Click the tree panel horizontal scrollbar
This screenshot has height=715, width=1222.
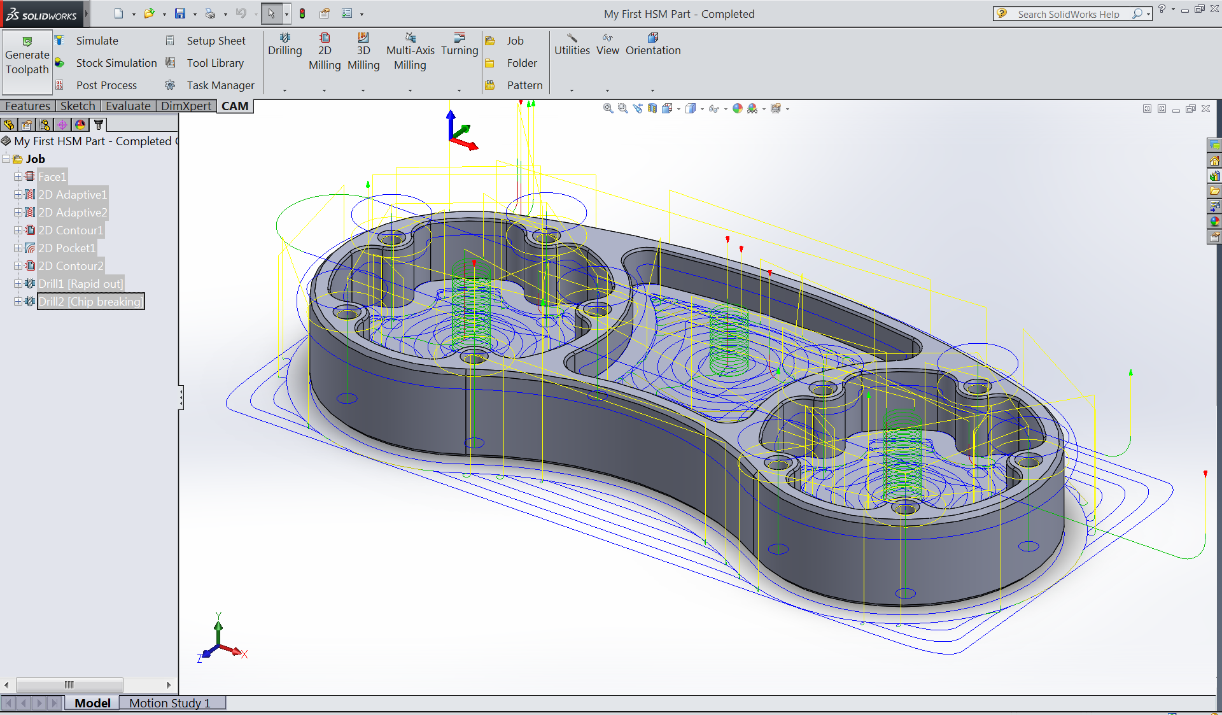(x=69, y=685)
